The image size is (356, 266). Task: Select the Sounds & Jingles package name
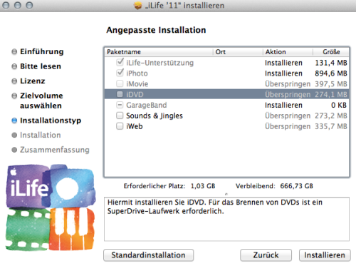[x=155, y=116]
